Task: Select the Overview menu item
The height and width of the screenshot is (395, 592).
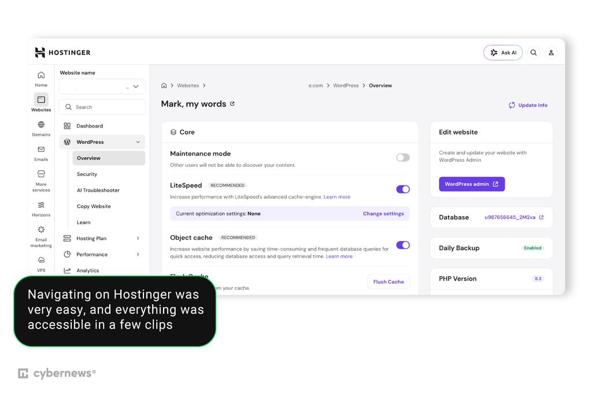Action: point(109,158)
